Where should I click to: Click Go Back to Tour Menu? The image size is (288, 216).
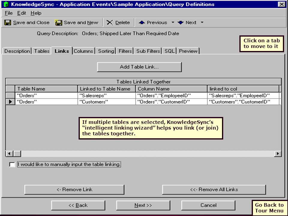[269, 208]
